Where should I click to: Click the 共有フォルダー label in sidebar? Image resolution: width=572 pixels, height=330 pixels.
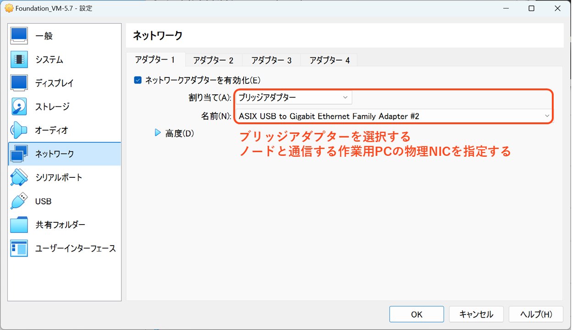pos(60,225)
